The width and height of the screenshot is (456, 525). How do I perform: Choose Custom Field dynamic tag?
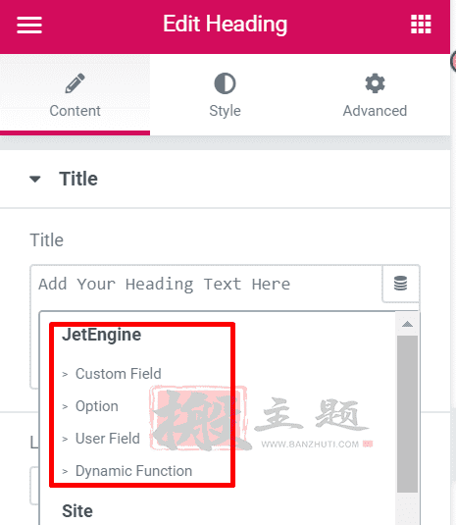click(119, 374)
